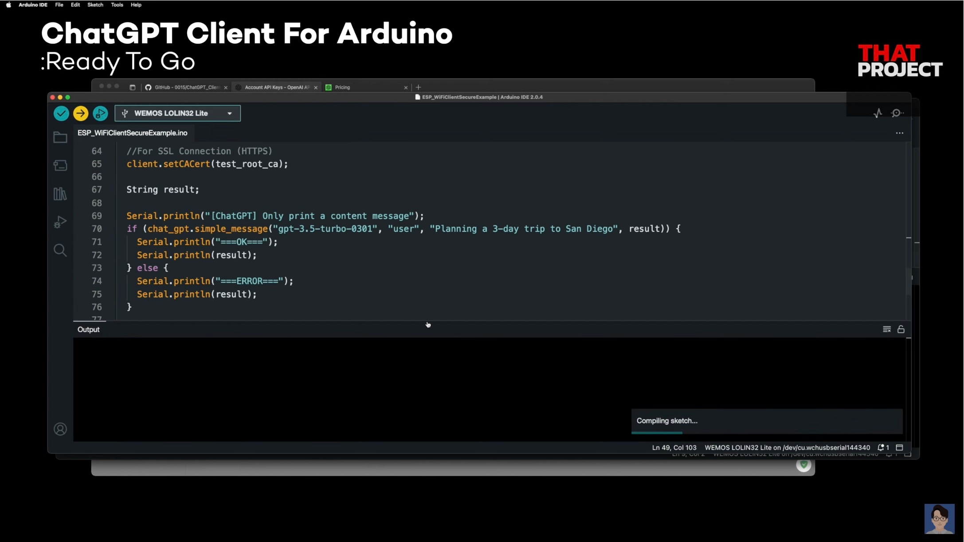Image resolution: width=964 pixels, height=542 pixels.
Task: Click the clear Output console icon
Action: pyautogui.click(x=886, y=329)
